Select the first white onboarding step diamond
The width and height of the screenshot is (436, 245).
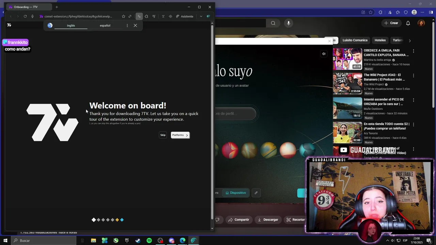(x=94, y=220)
